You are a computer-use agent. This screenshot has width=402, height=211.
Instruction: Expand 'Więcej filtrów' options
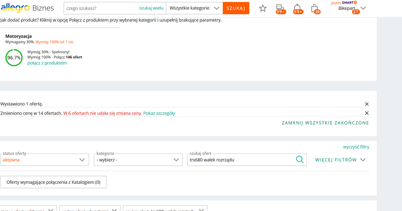tap(340, 160)
